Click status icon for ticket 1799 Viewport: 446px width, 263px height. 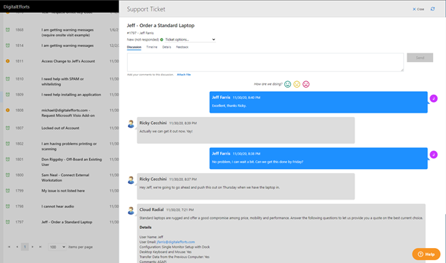click(8, 190)
